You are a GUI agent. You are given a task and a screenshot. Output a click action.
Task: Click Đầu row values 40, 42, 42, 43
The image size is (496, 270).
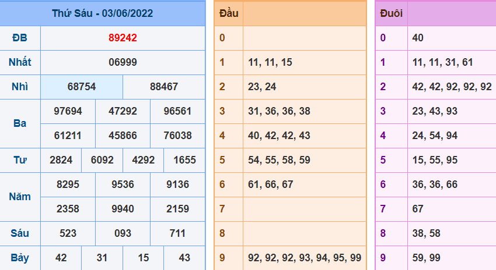click(279, 136)
